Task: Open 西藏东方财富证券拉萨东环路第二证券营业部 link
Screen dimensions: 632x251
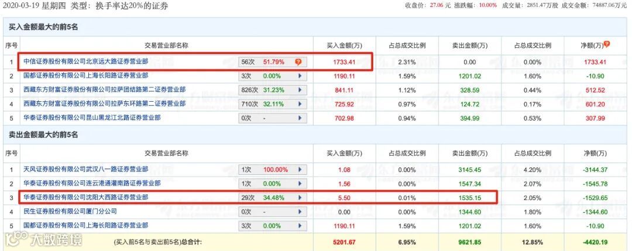Action: coord(105,104)
